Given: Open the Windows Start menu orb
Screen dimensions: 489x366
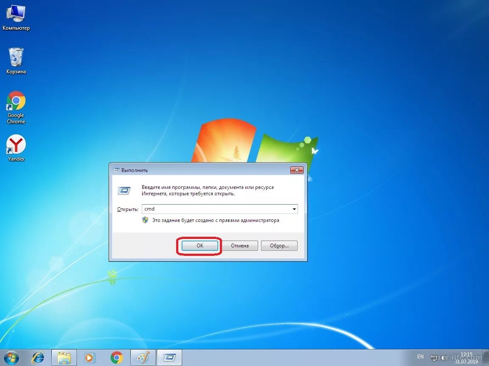Looking at the screenshot, I should pos(11,358).
